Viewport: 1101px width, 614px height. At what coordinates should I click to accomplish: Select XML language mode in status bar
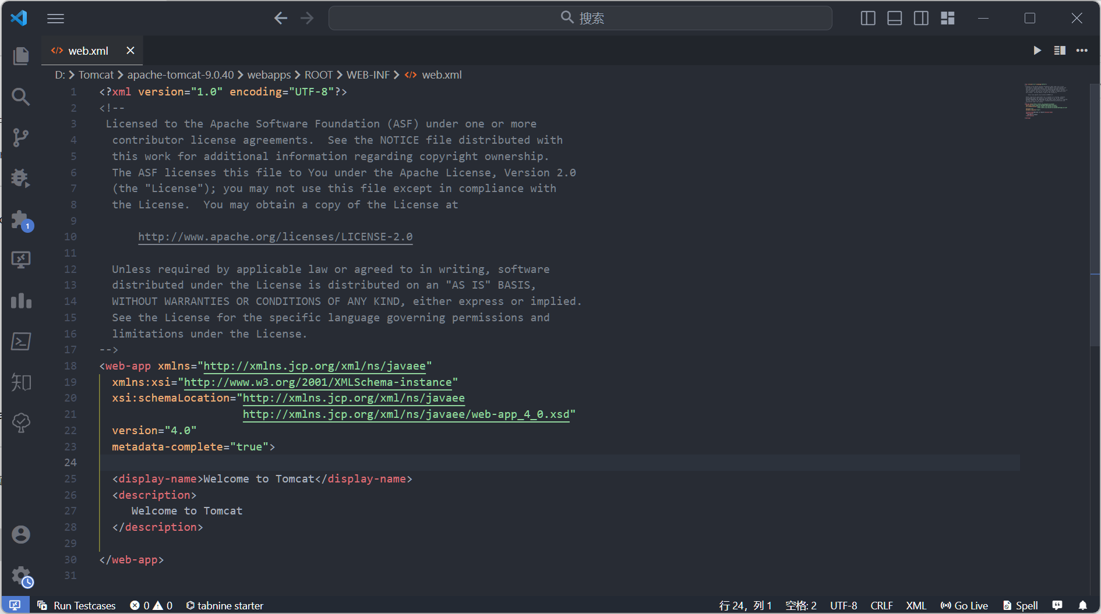[x=916, y=605]
